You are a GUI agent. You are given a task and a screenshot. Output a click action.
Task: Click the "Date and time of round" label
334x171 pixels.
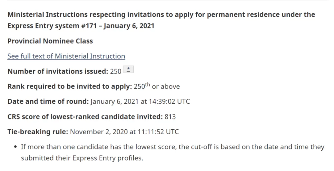point(48,101)
